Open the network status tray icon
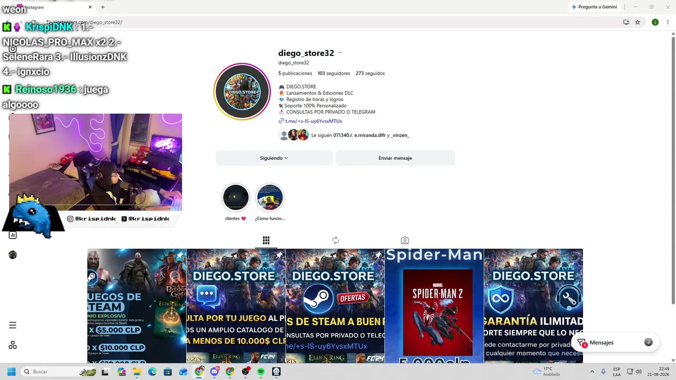This screenshot has height=380, width=676. point(630,372)
